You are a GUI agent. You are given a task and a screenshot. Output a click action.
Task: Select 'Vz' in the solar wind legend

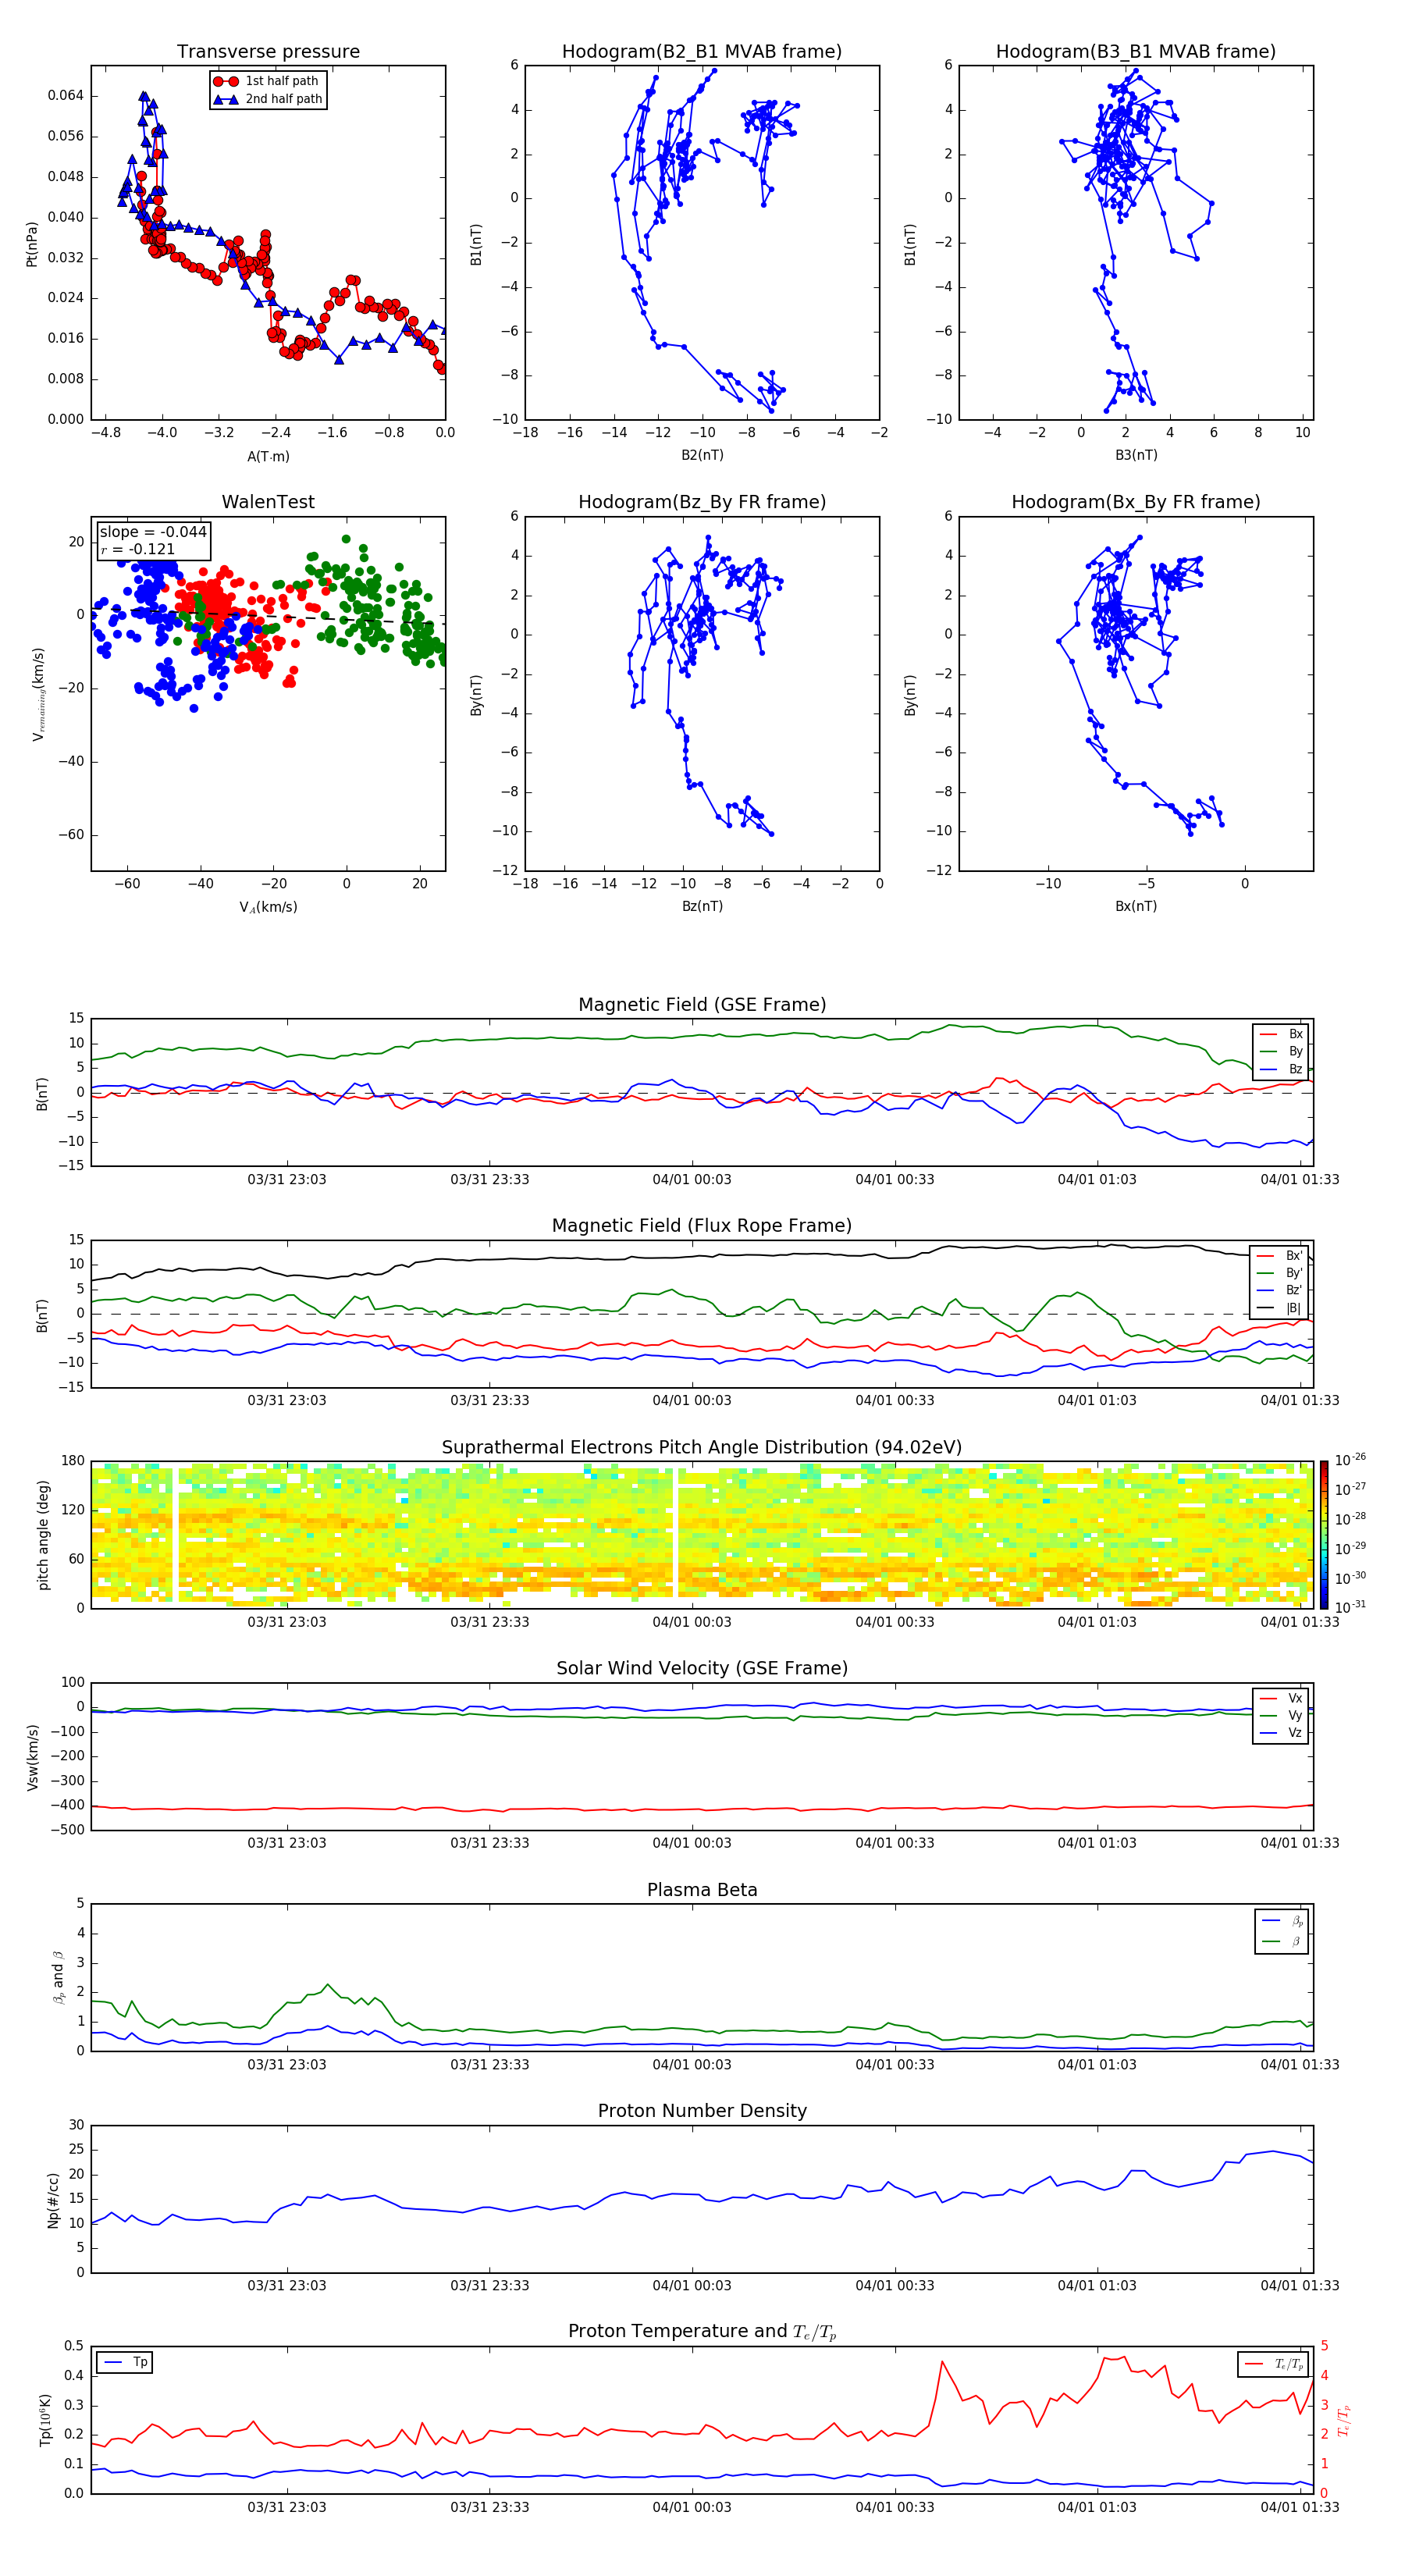point(1281,1733)
